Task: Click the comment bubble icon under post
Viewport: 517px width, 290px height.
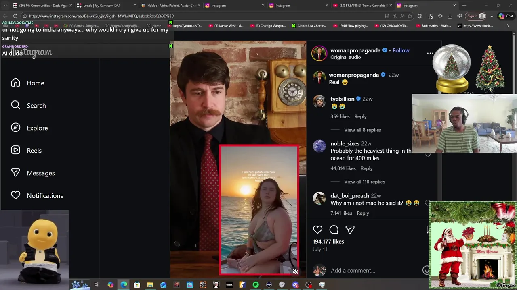Action: pyautogui.click(x=334, y=230)
